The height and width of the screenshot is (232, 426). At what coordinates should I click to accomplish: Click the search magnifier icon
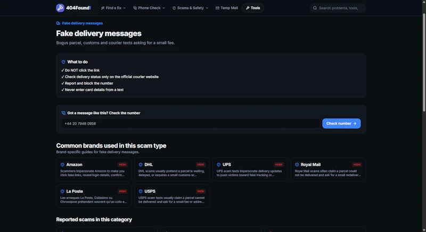point(315,8)
